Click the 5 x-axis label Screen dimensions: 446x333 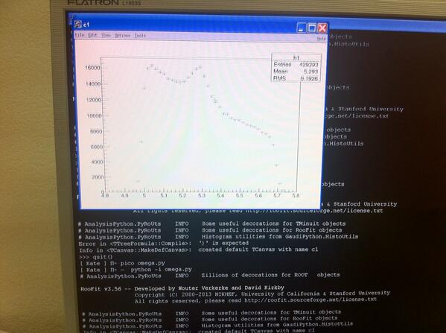144,195
